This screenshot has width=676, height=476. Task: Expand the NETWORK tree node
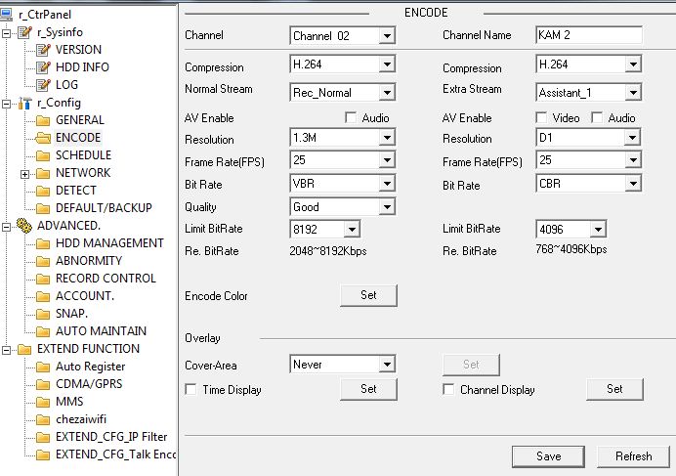[25, 173]
